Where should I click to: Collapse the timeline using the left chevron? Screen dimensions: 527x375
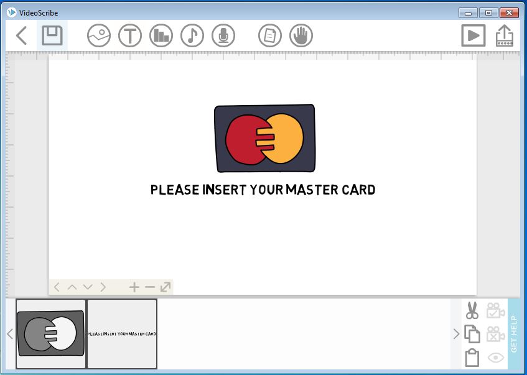(x=9, y=334)
